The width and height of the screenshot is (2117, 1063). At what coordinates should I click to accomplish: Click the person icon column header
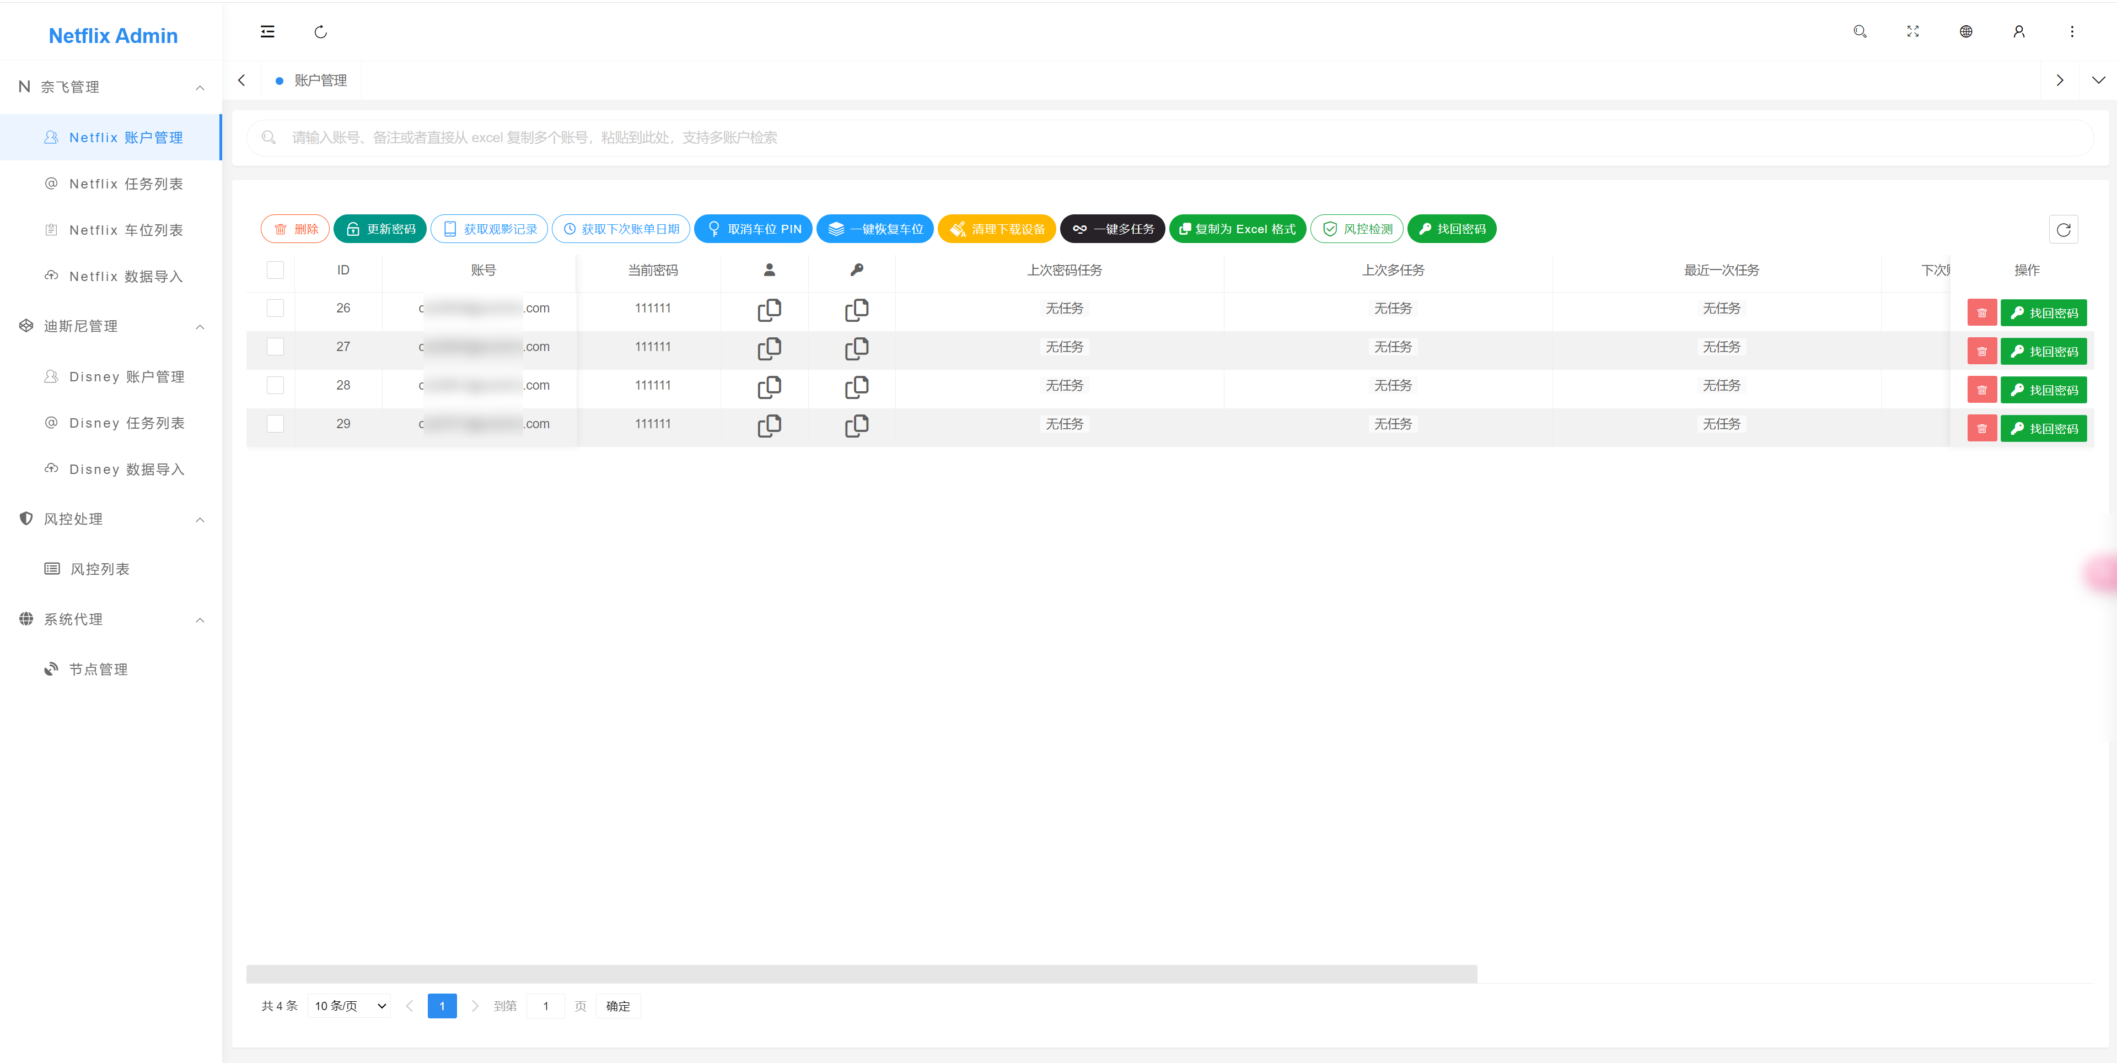tap(769, 269)
